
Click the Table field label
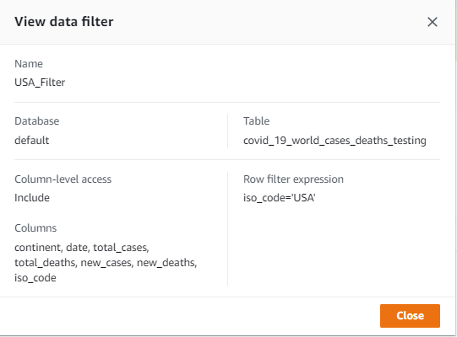pyautogui.click(x=256, y=121)
